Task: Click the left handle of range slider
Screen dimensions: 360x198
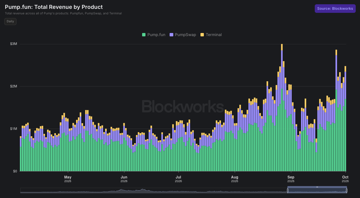Action: tap(288, 190)
